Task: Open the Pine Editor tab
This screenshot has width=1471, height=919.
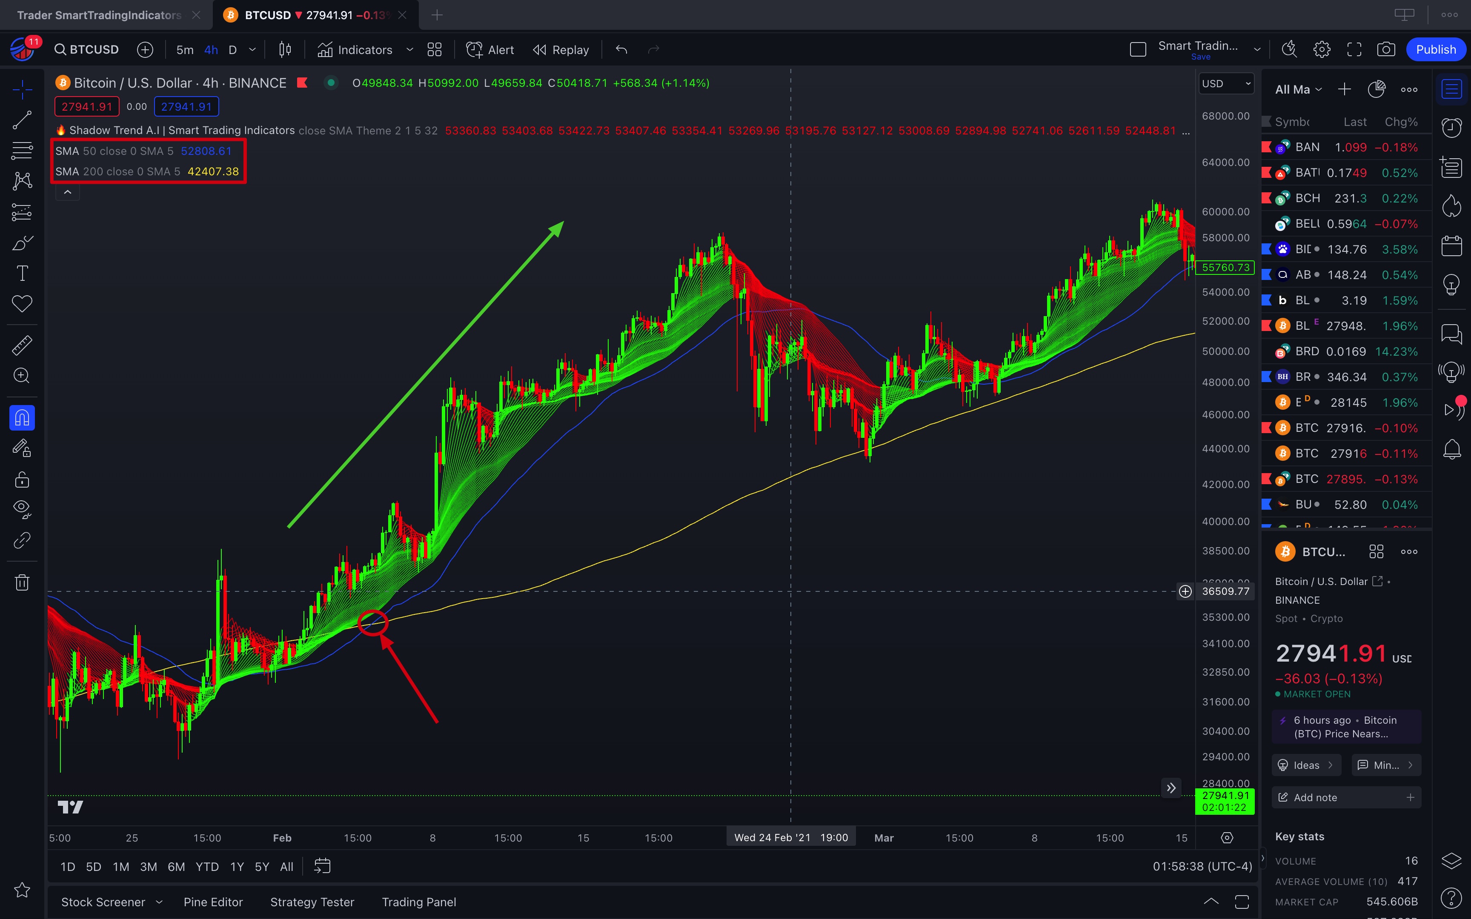Action: coord(213,902)
